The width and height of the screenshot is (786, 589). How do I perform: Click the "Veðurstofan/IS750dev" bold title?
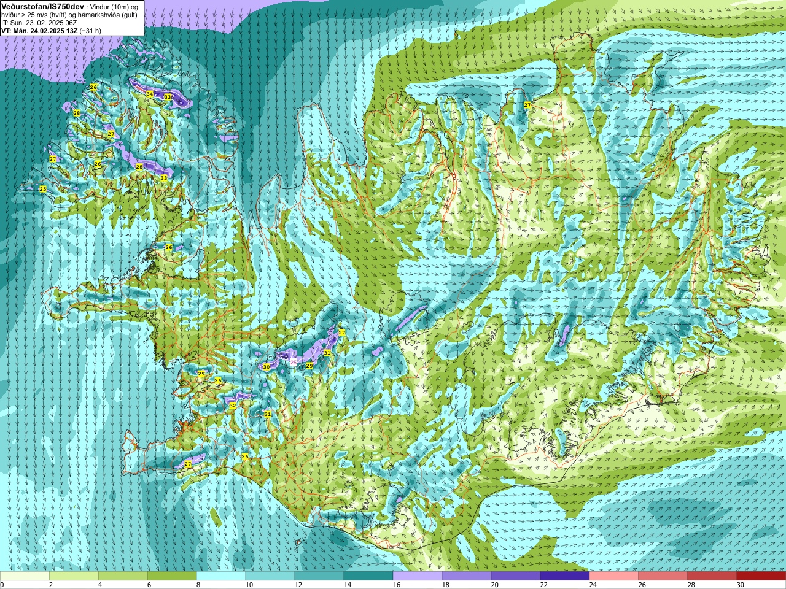pos(42,6)
